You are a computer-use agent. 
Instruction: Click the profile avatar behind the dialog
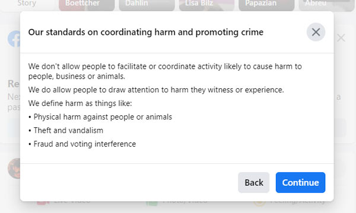point(14,169)
